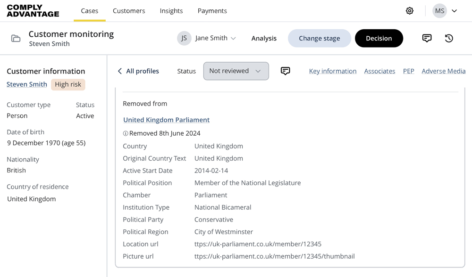Viewport: 472px width, 277px height.
Task: Click the info icon beside Removed 8th June 2024
Action: (125, 133)
